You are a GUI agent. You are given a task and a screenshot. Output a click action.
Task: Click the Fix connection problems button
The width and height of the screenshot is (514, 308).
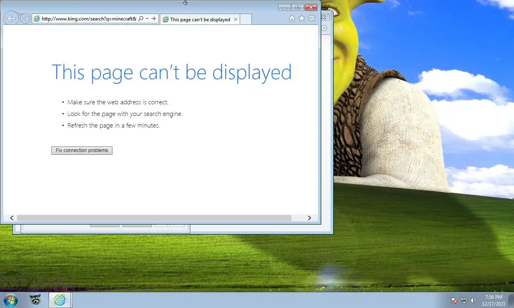pos(82,150)
